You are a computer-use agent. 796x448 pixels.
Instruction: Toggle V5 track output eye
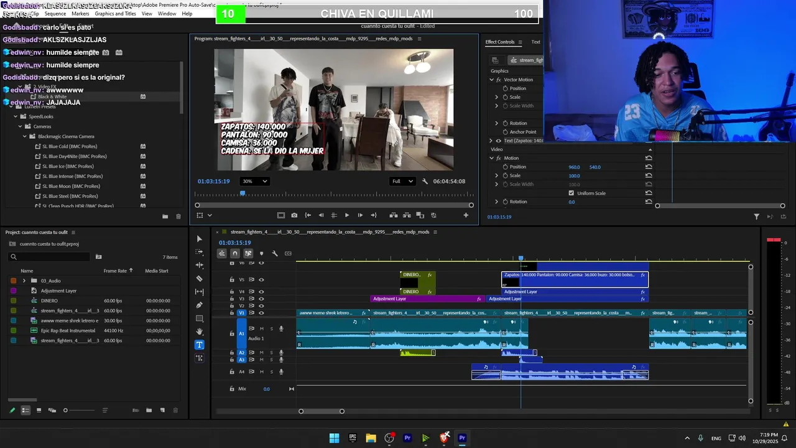(x=261, y=279)
